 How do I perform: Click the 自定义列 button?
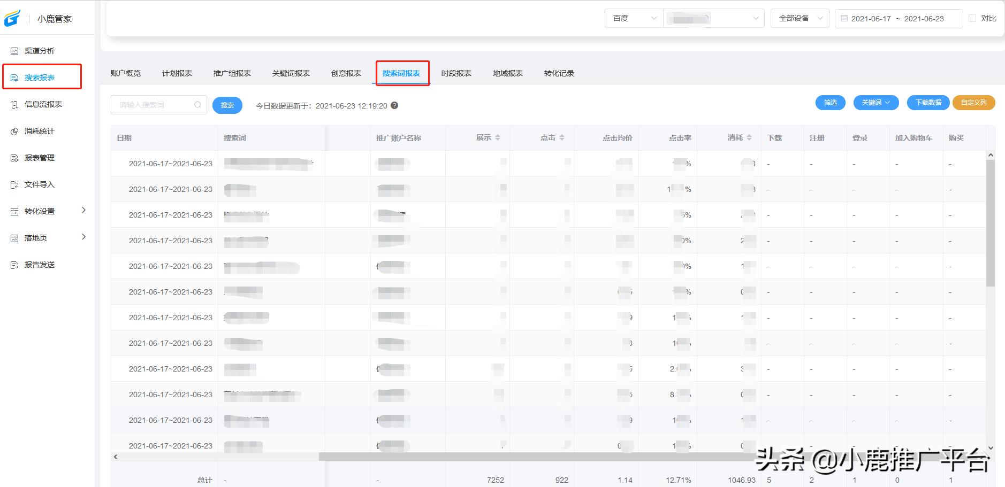click(x=973, y=103)
